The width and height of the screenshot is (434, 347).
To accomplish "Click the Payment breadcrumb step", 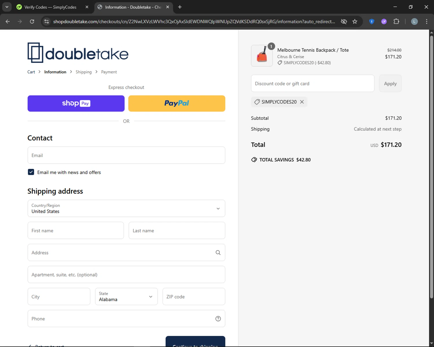I will coord(109,72).
